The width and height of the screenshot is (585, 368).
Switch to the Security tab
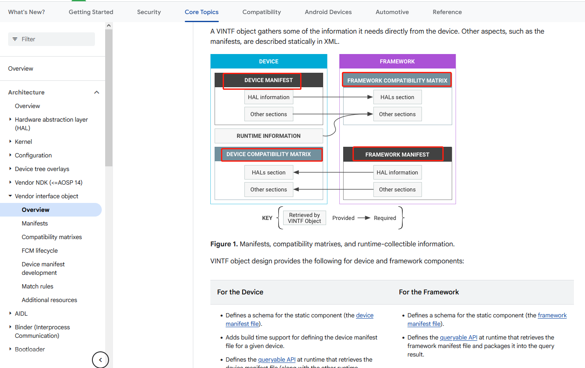click(149, 12)
